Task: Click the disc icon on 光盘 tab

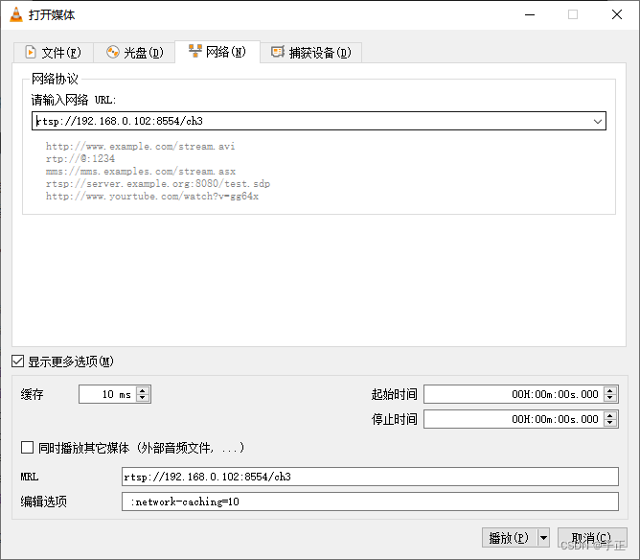Action: click(113, 53)
